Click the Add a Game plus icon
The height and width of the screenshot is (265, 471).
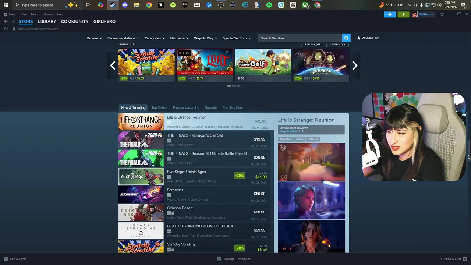click(6, 259)
